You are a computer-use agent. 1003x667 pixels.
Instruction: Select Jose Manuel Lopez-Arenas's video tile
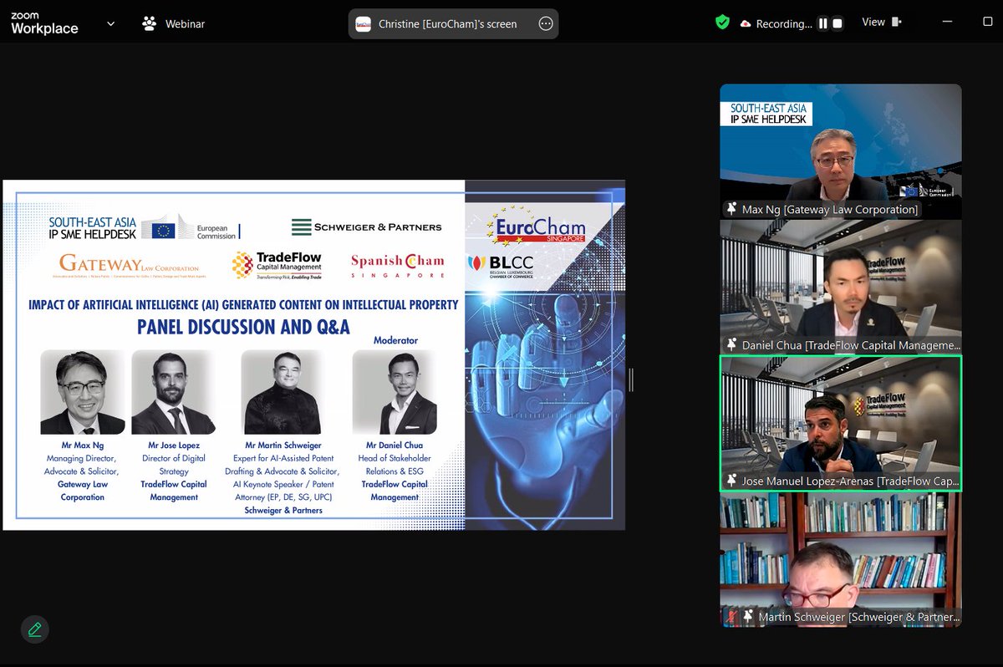[841, 423]
